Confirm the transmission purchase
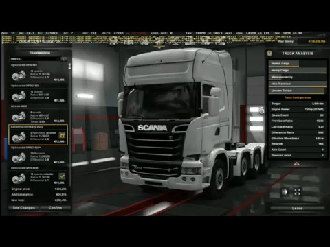 coord(55,208)
